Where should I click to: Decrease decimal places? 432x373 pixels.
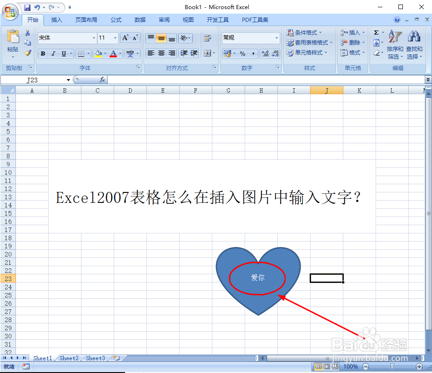(275, 54)
